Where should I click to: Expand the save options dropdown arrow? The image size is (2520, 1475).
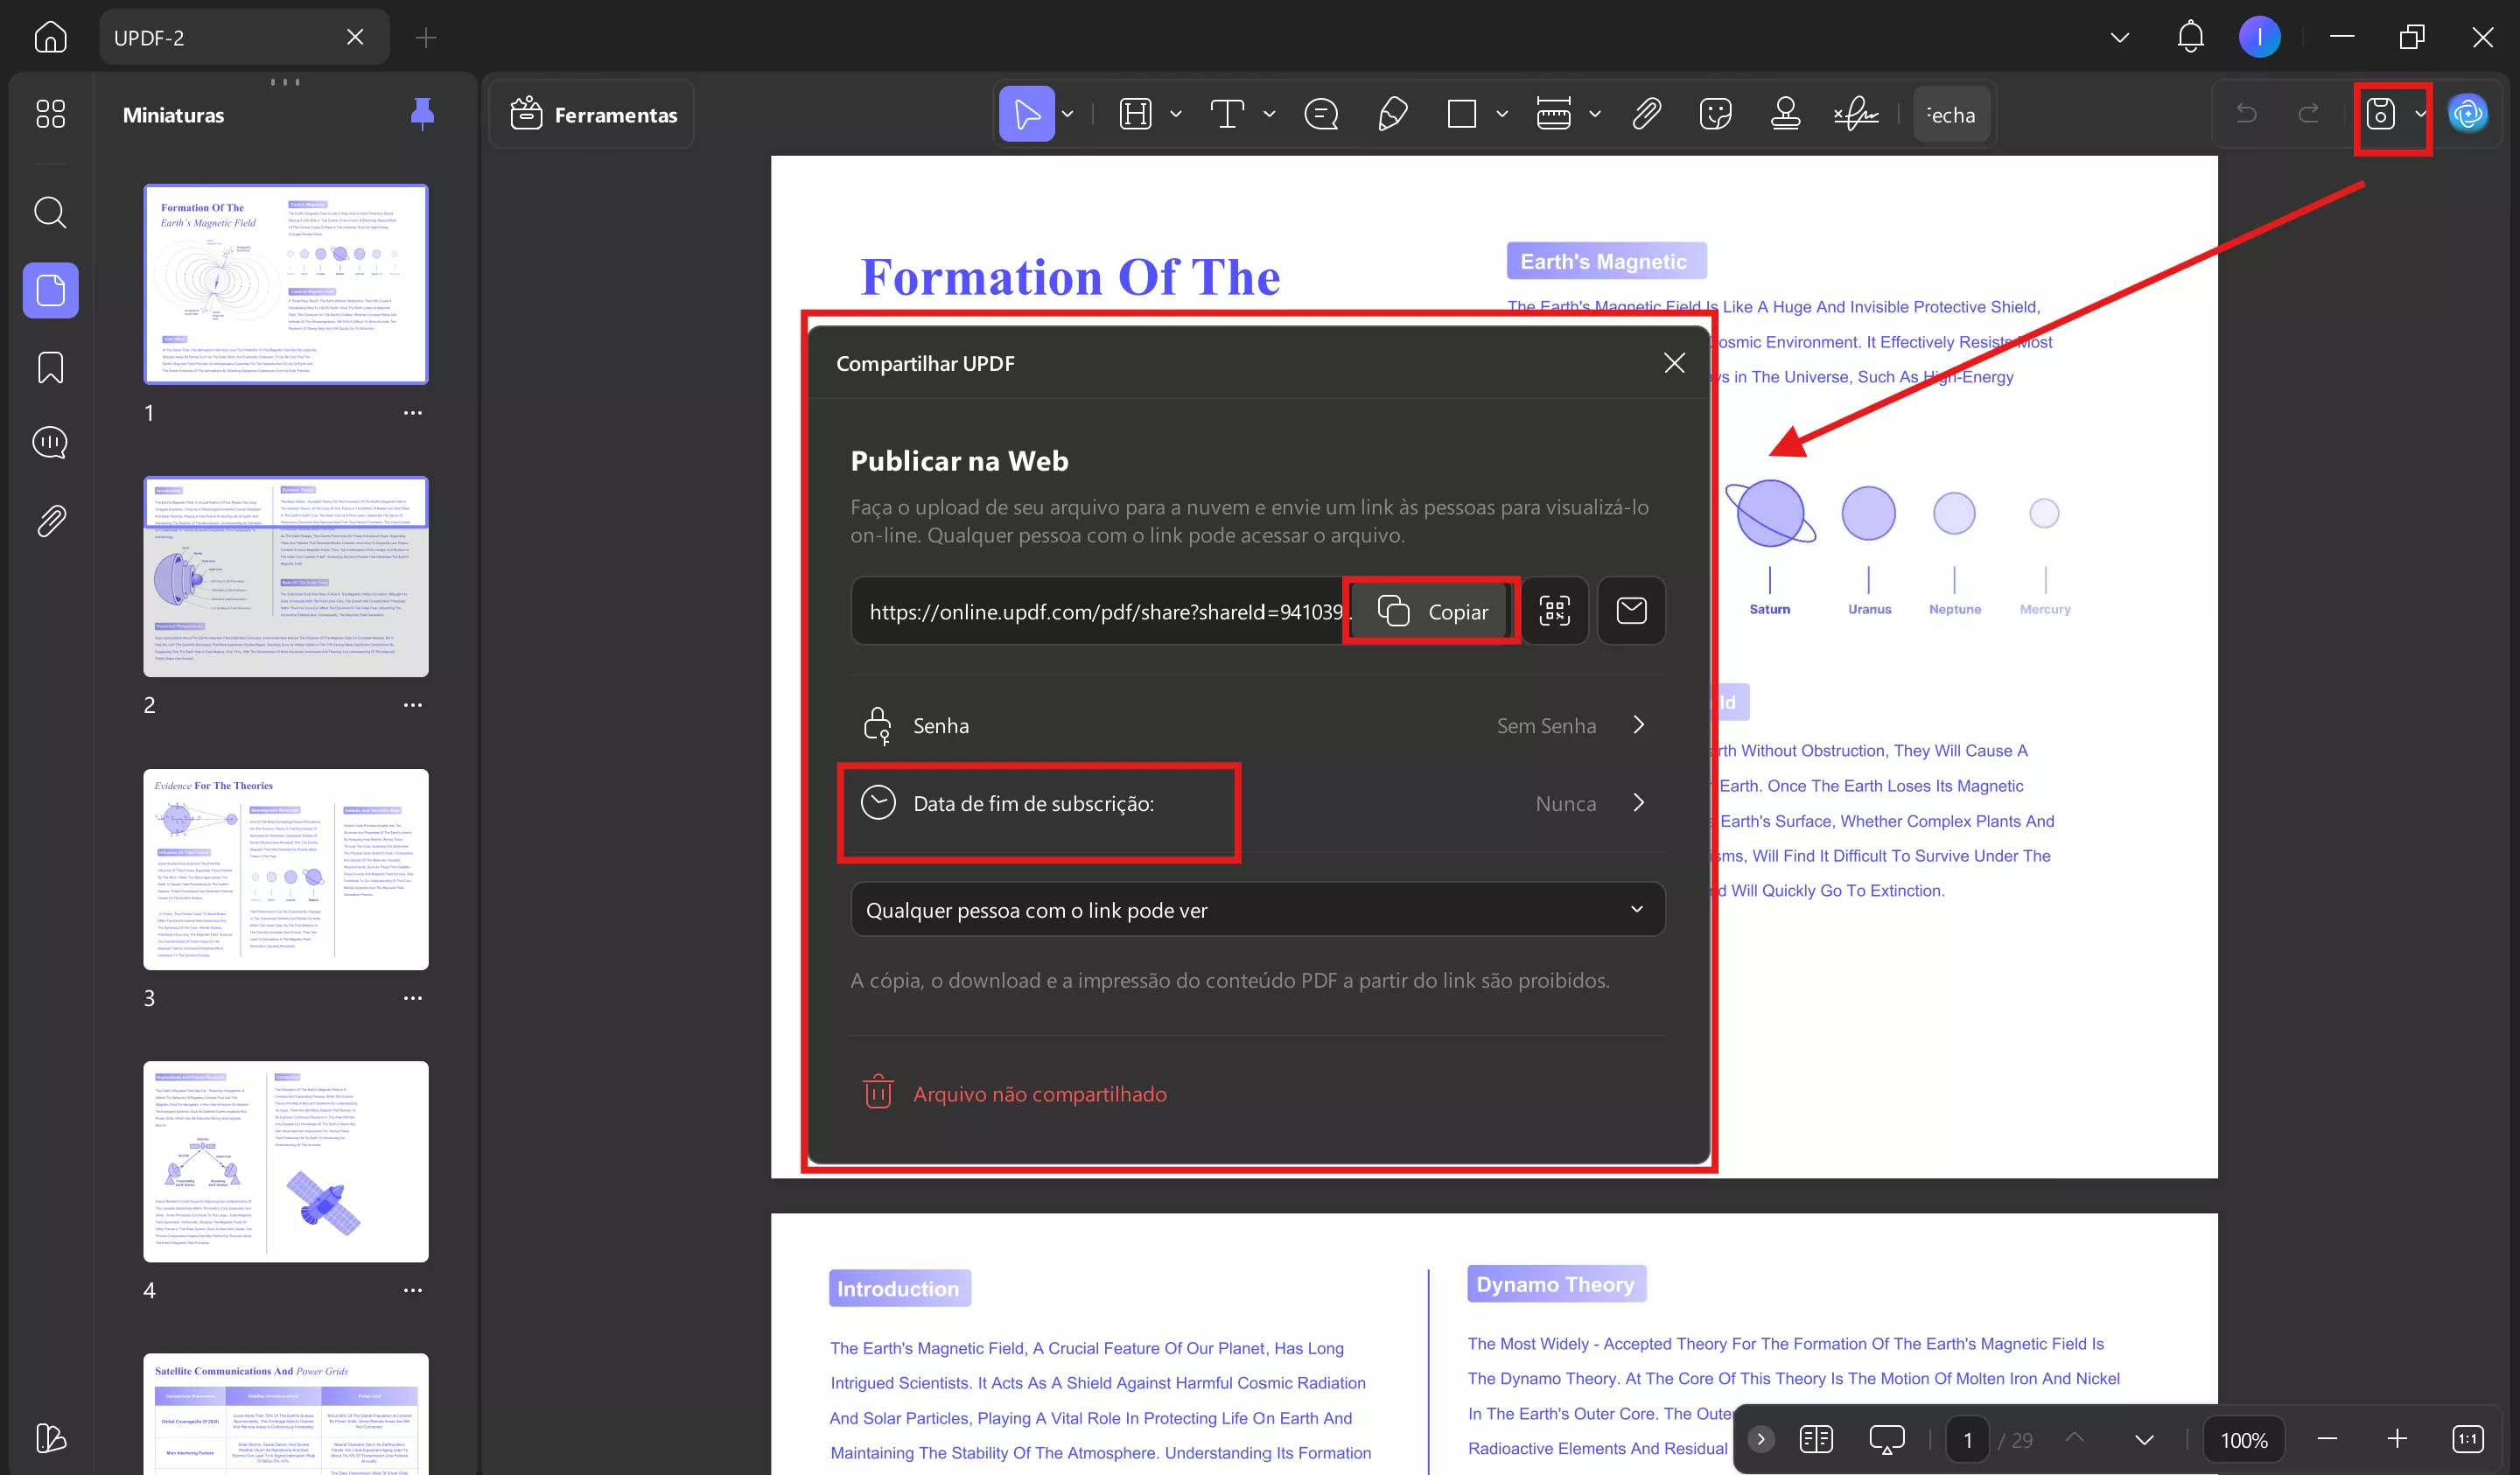(2421, 114)
